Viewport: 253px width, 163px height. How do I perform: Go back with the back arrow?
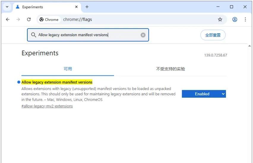click(x=8, y=20)
